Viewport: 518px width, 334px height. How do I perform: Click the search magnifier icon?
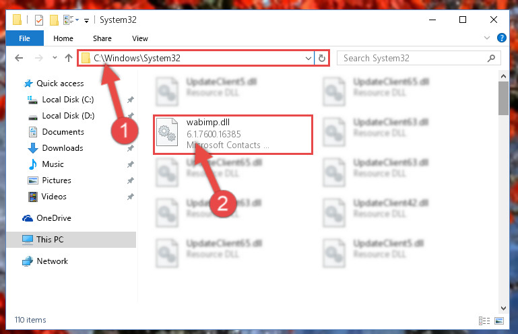click(x=491, y=59)
